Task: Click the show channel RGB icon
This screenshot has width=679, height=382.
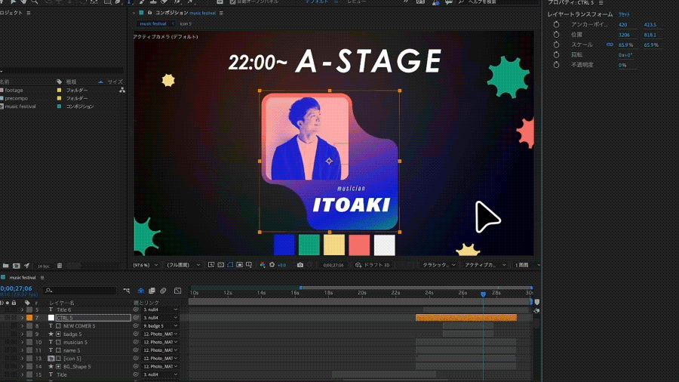Action: point(263,265)
